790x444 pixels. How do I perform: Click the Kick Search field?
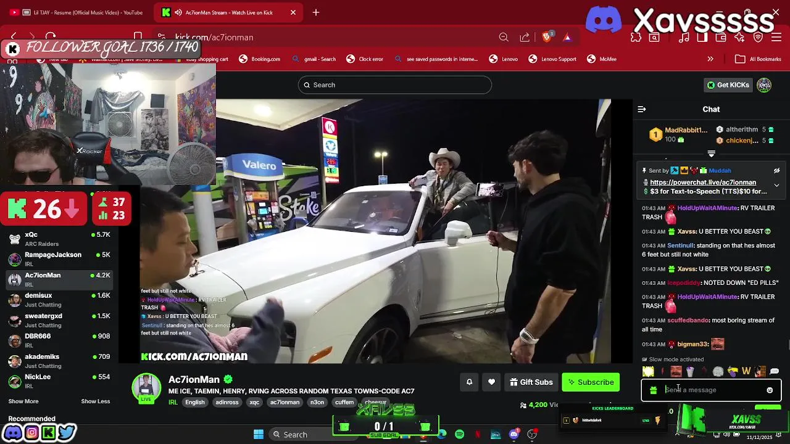click(395, 85)
